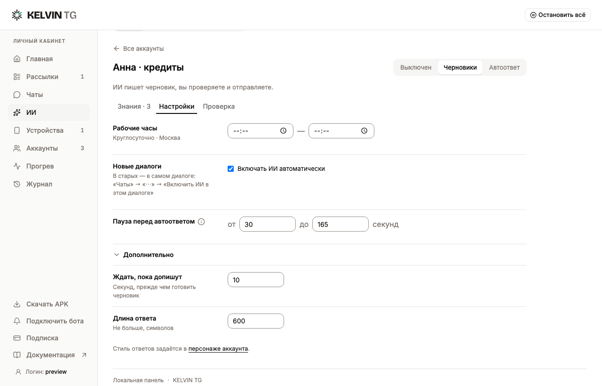The width and height of the screenshot is (602, 386).
Task: Click the Ждать, пока допишут field showing 10
Action: point(256,280)
